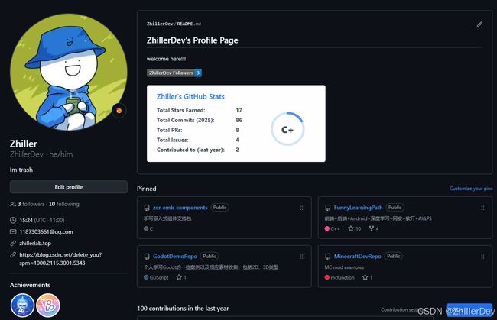
Task: Grab the drag handle on zer-emb-components pin
Action: click(301, 208)
